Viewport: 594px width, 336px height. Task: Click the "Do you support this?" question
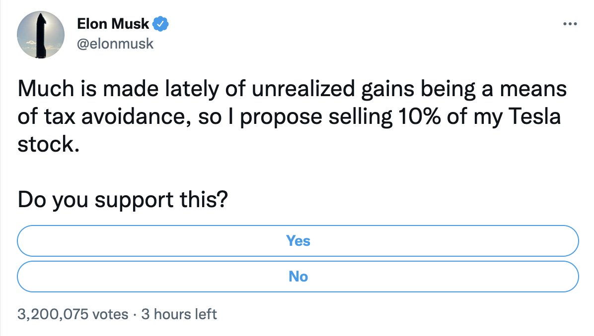point(123,200)
